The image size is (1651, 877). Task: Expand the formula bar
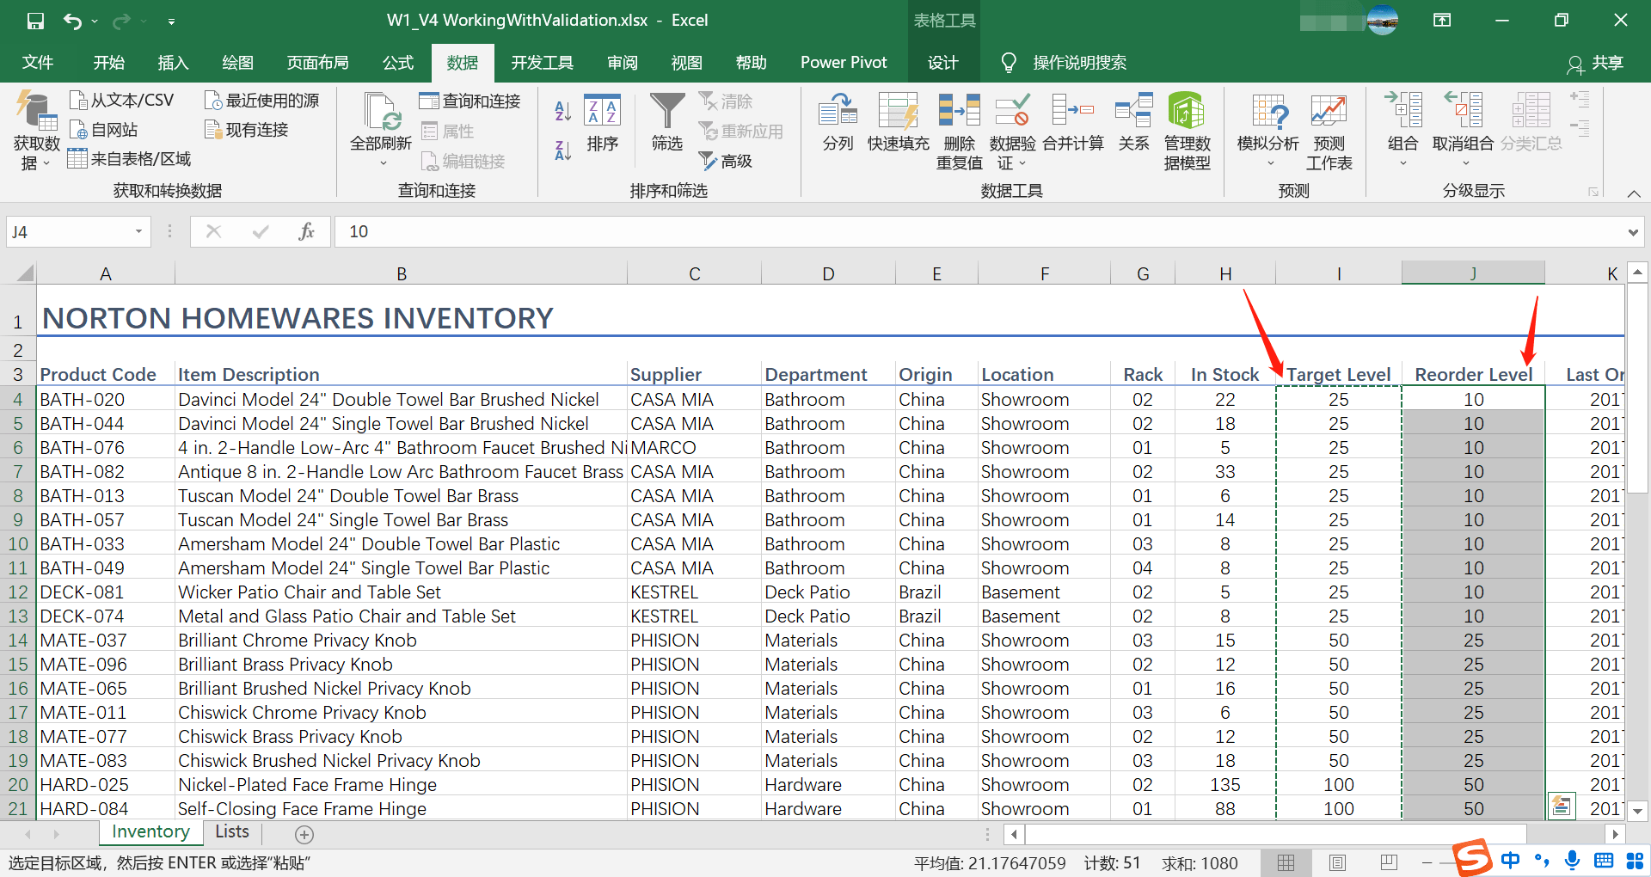pyautogui.click(x=1633, y=231)
